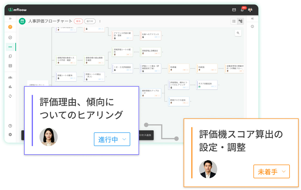Viewport: 301px width, 190px height.
Task: Switch to flowchart tree view
Action: pos(240,21)
